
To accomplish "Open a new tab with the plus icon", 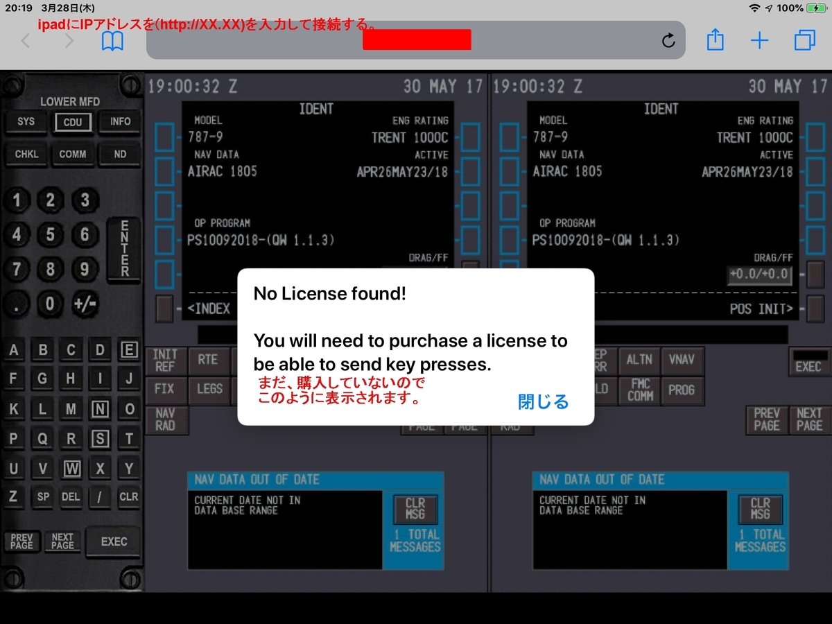I will tap(759, 41).
